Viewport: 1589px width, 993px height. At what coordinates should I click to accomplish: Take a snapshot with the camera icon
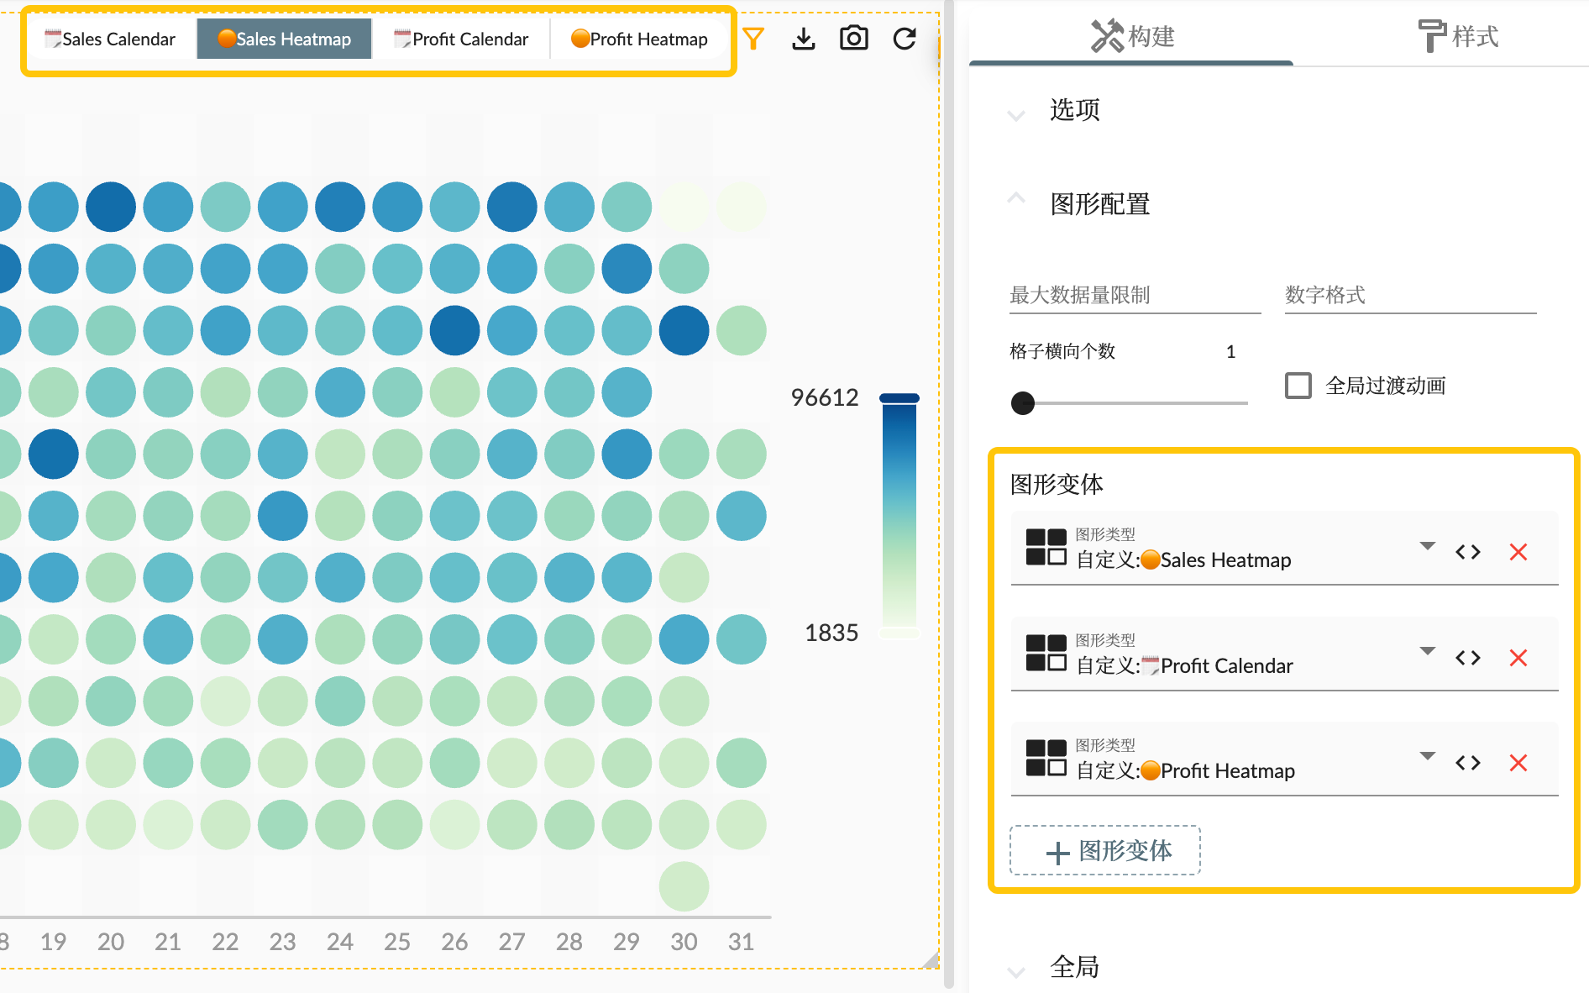tap(854, 39)
